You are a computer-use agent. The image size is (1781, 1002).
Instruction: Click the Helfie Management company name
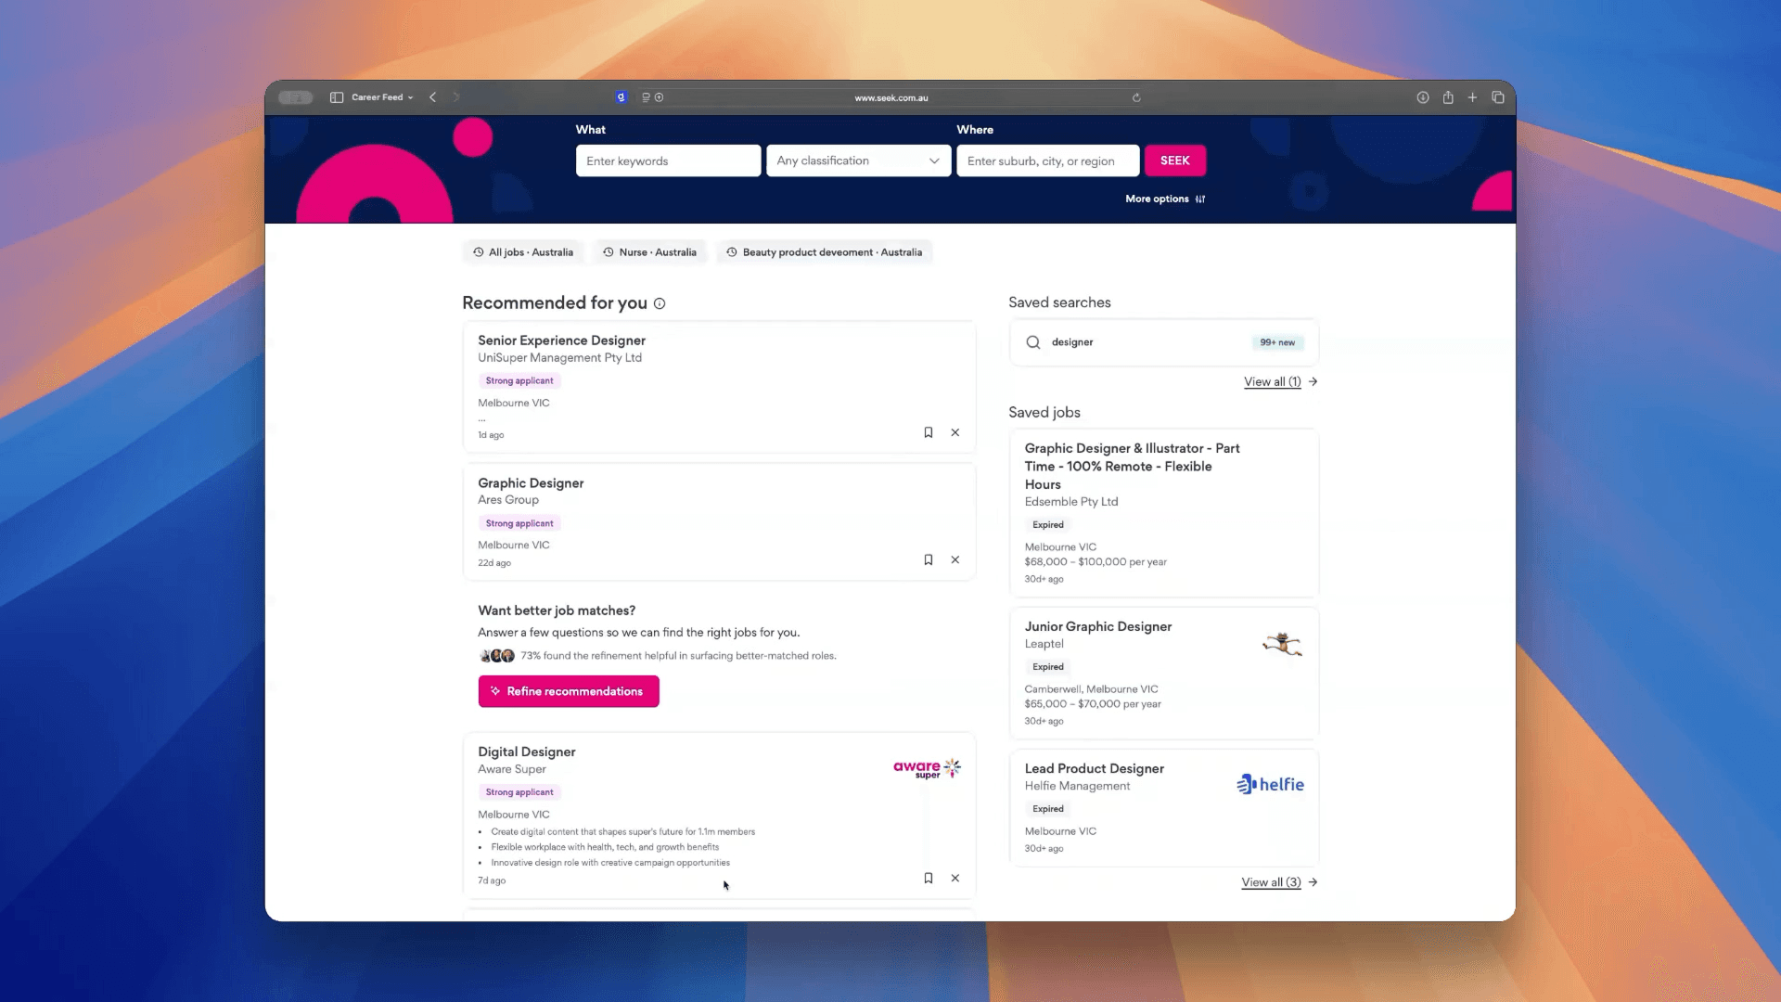[1077, 786]
